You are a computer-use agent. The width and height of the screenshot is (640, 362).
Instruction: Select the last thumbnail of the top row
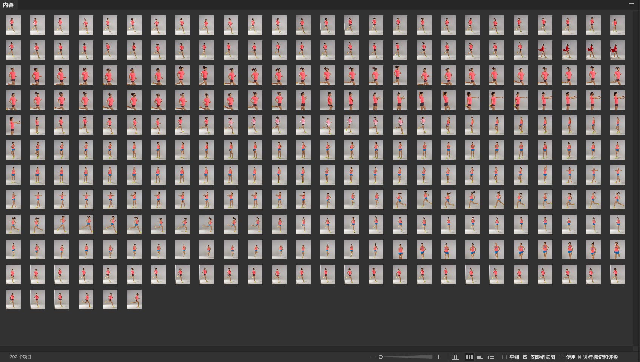point(617,25)
